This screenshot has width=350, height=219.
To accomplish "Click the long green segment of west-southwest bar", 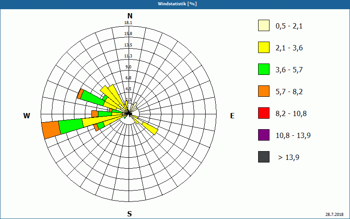I will tap(71, 126).
